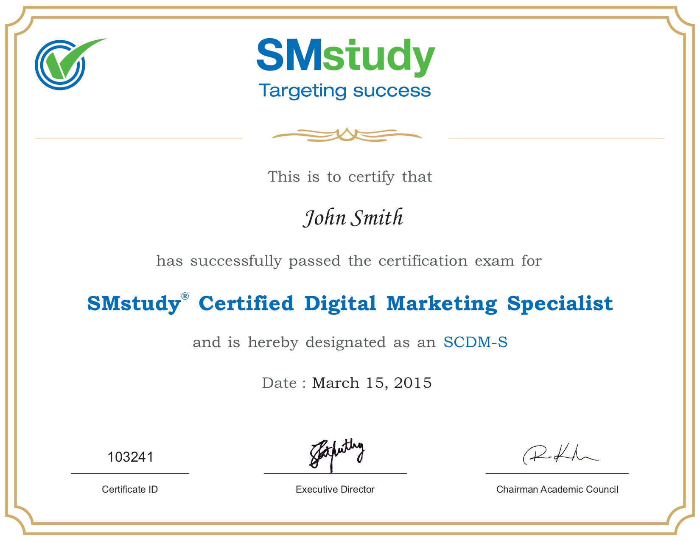Image resolution: width=700 pixels, height=541 pixels.
Task: Click certificate number 103241
Action: pos(130,457)
